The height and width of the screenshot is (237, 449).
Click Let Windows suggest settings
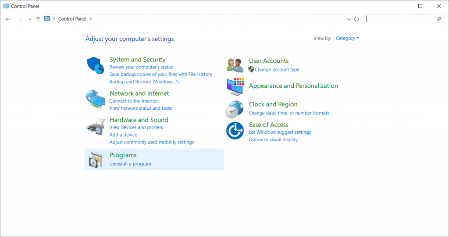click(x=280, y=132)
